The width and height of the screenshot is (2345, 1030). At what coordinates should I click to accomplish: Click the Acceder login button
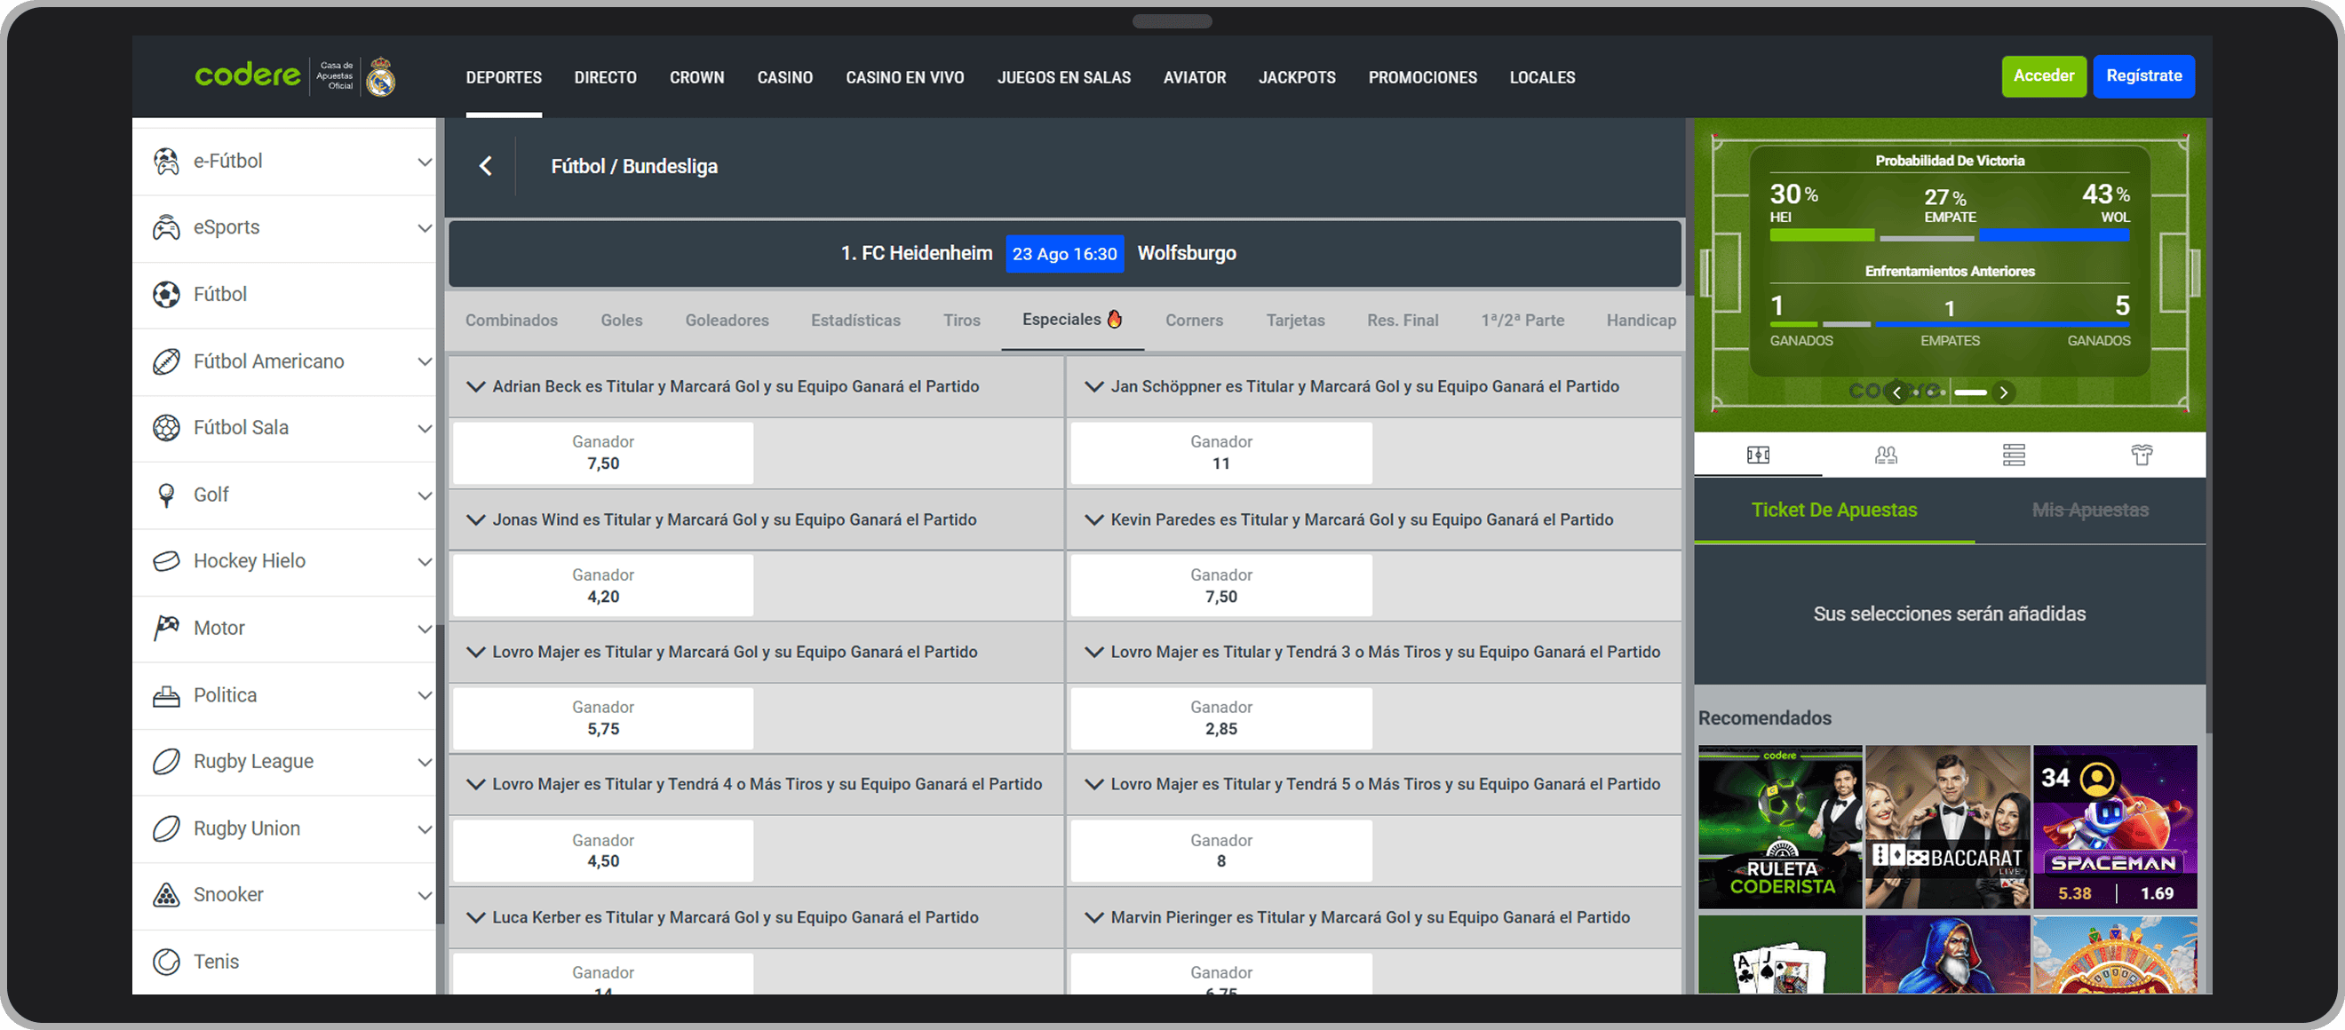2044,76
